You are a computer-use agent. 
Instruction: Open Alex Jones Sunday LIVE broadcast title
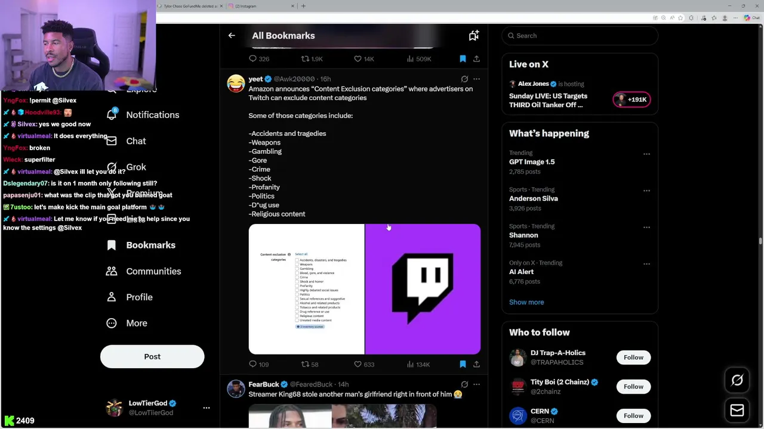[548, 100]
